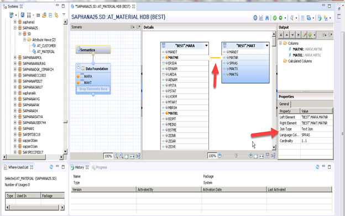This screenshot has width=345, height=216.
Task: Click auto layout icon in Scenario pane
Action: [x=138, y=156]
